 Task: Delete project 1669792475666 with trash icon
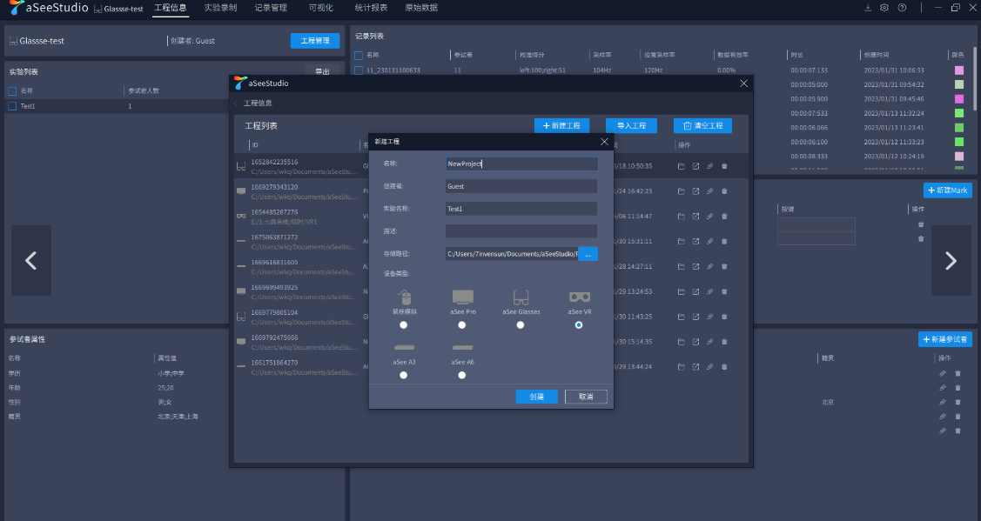(724, 342)
